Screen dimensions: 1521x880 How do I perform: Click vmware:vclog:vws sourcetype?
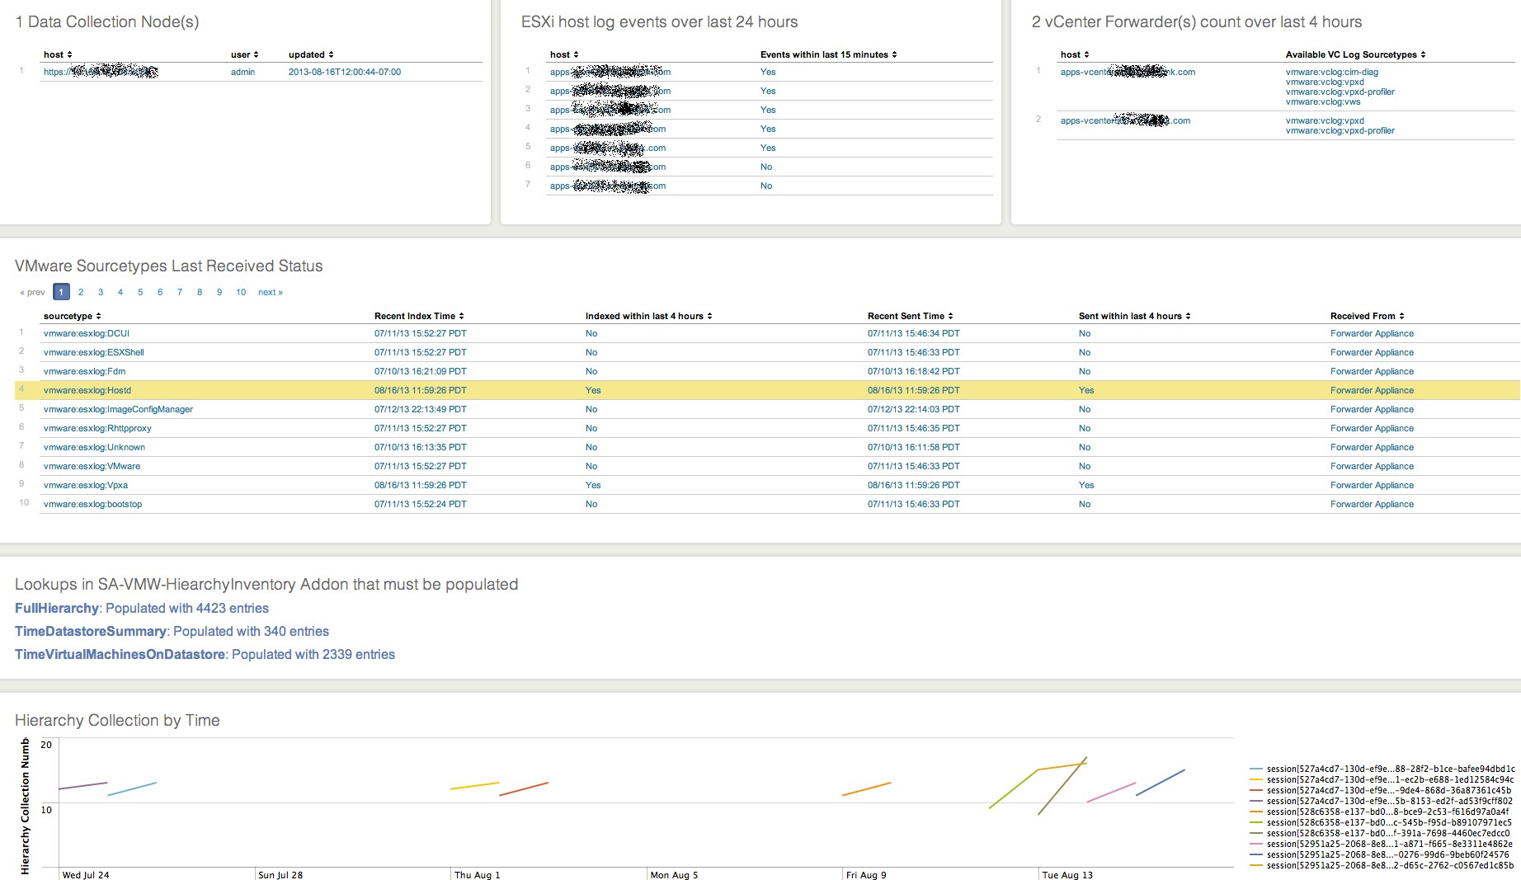click(x=1323, y=101)
